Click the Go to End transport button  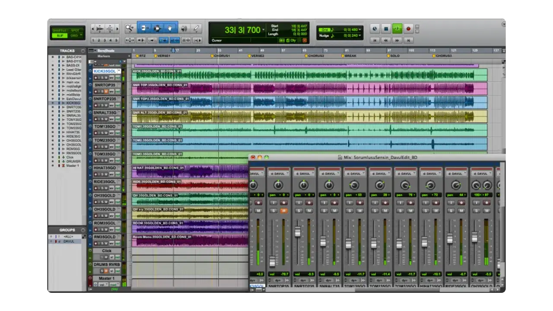[408, 40]
